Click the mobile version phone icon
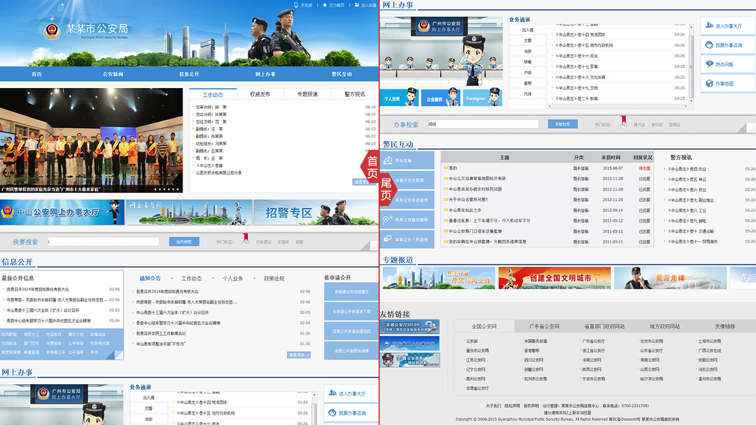 296,5
